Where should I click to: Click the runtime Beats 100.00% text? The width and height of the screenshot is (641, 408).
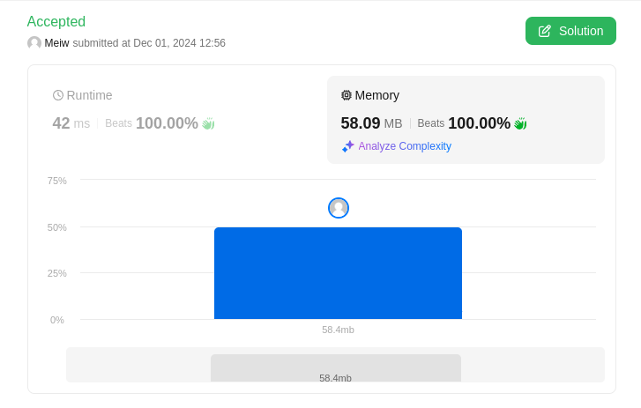152,123
